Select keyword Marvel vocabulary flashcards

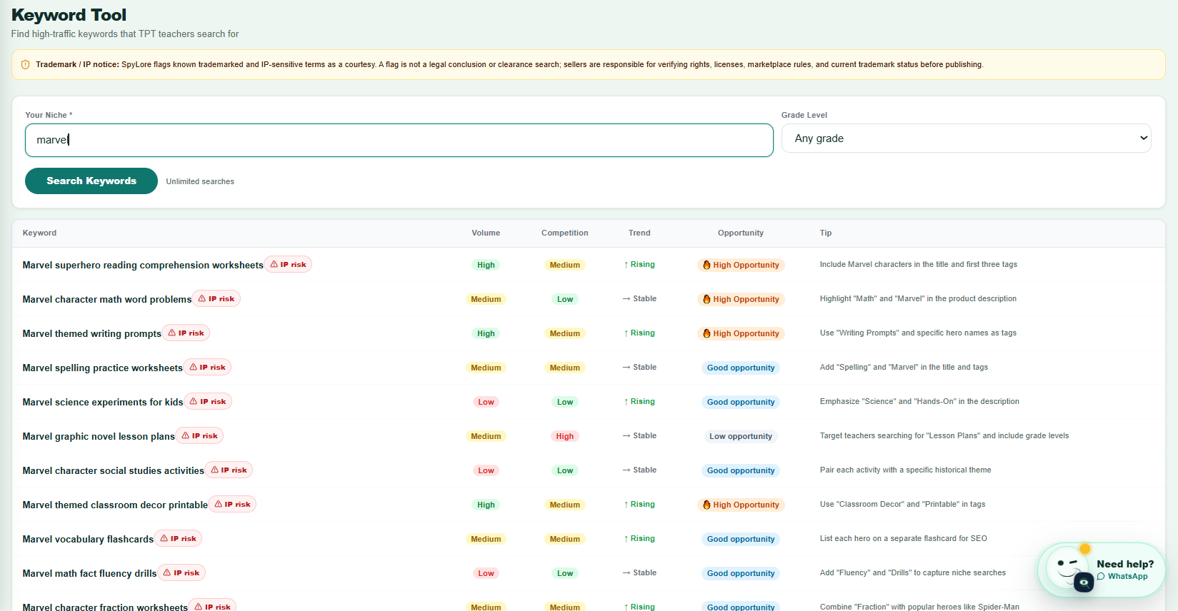pyautogui.click(x=88, y=540)
